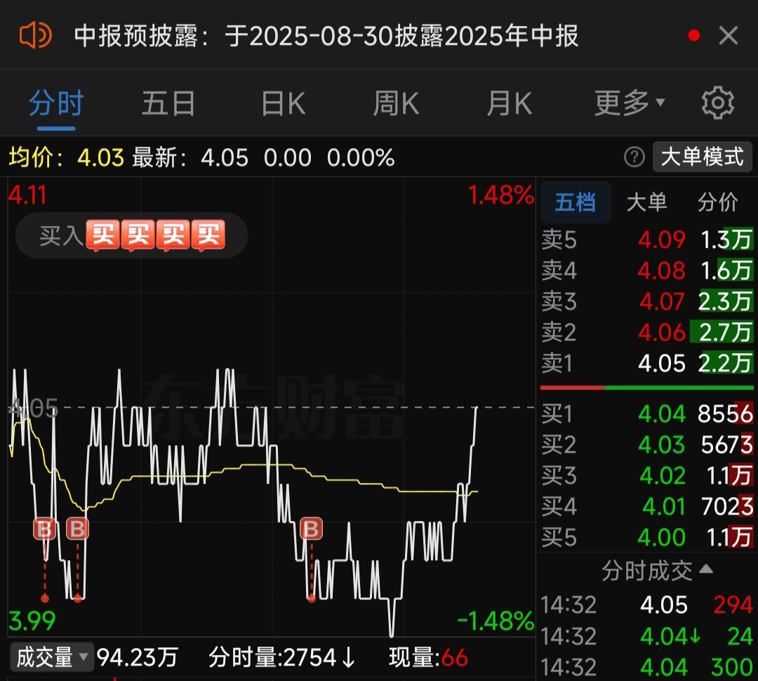Tap the orange speaker announcement icon
The width and height of the screenshot is (758, 681).
35,35
